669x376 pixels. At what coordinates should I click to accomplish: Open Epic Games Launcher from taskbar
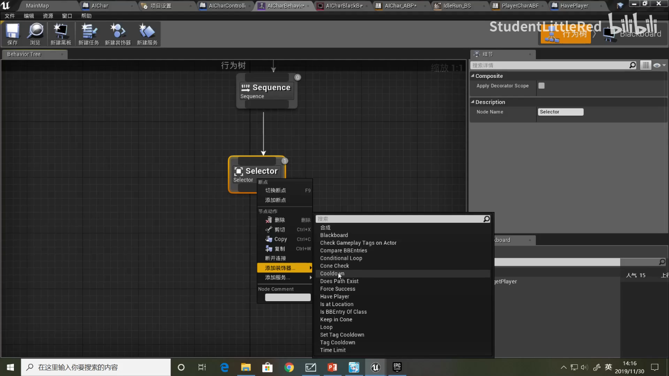point(397,367)
